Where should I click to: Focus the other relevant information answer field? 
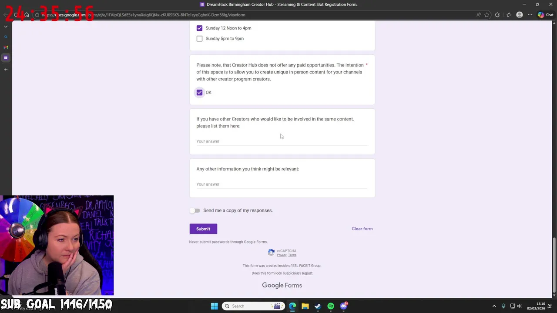(282, 184)
